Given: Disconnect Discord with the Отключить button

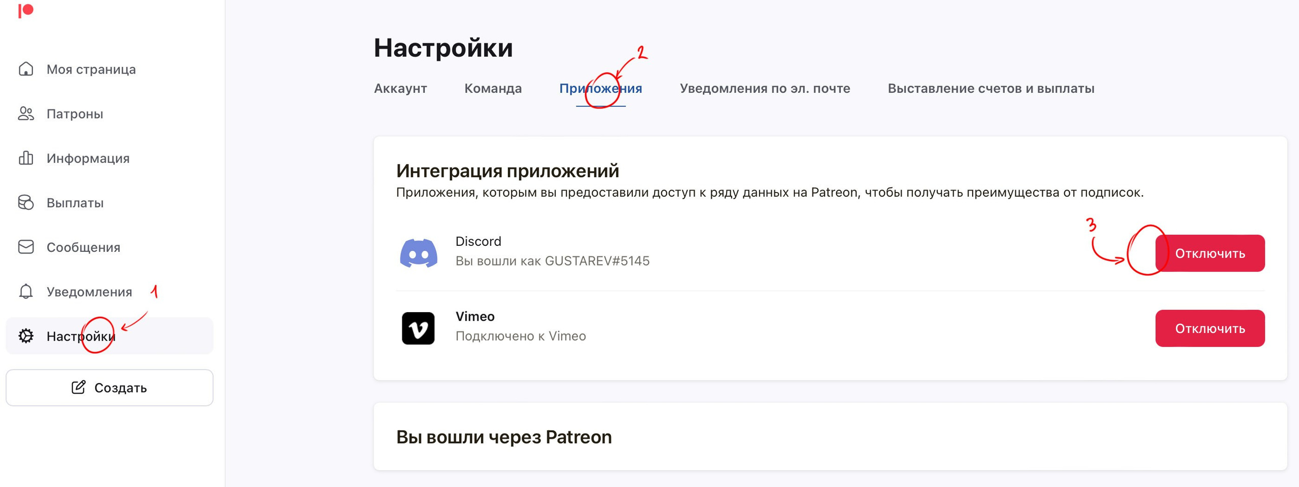Looking at the screenshot, I should click(x=1210, y=253).
